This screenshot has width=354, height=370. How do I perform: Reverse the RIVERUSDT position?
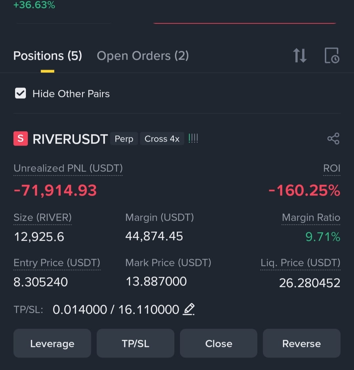[x=301, y=343]
